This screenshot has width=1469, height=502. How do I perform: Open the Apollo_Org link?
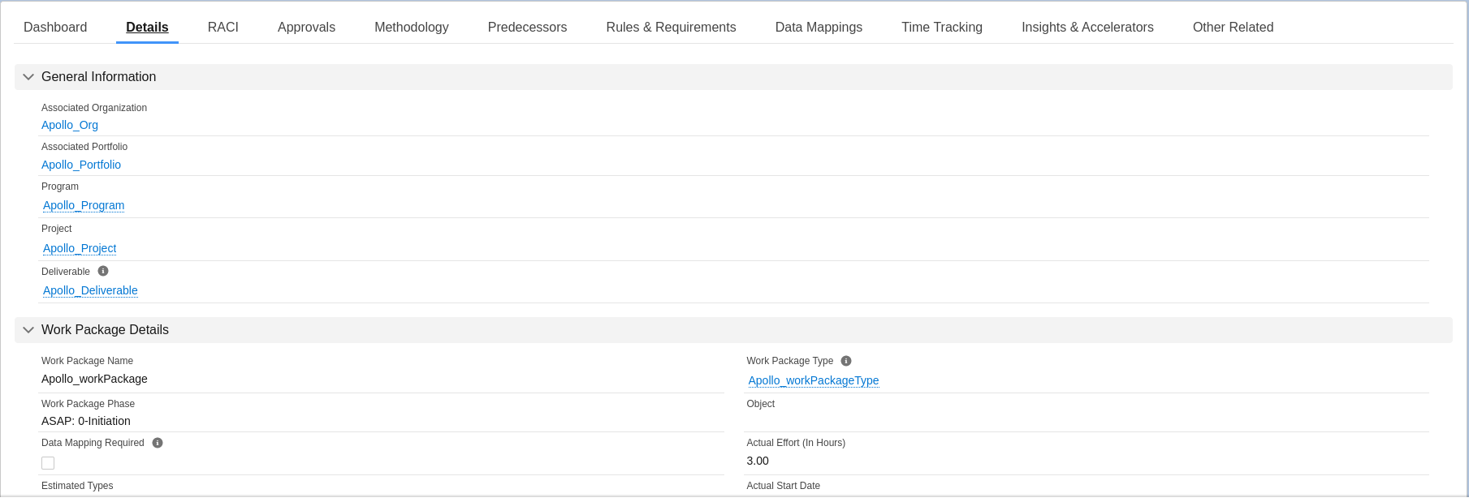[70, 125]
